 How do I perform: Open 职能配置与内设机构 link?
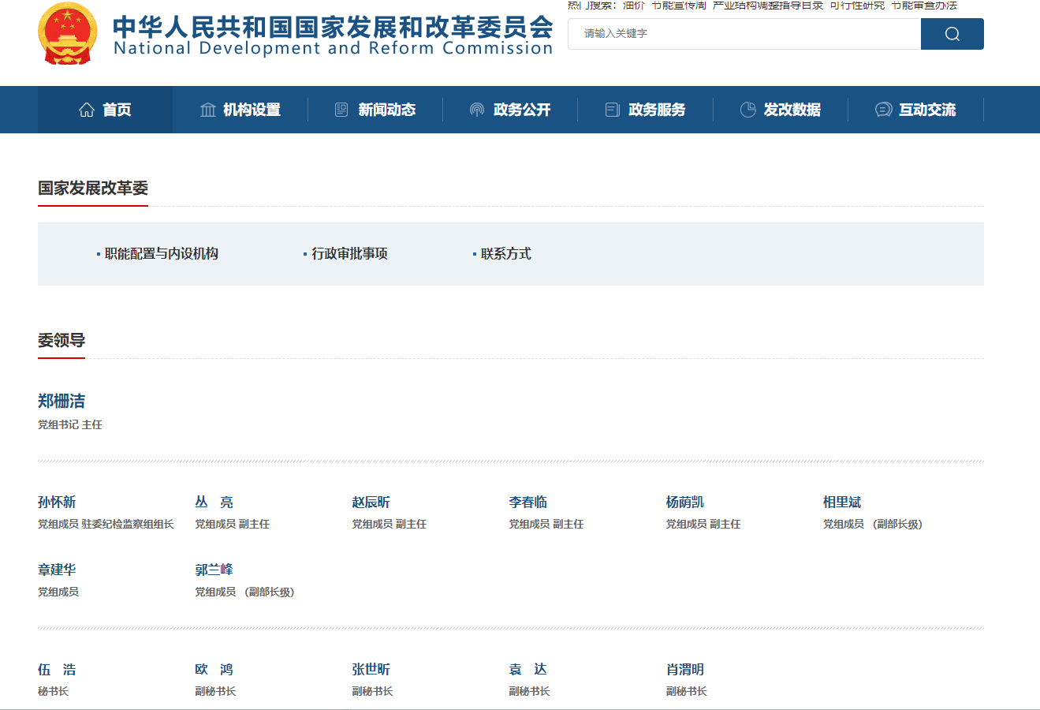(161, 254)
